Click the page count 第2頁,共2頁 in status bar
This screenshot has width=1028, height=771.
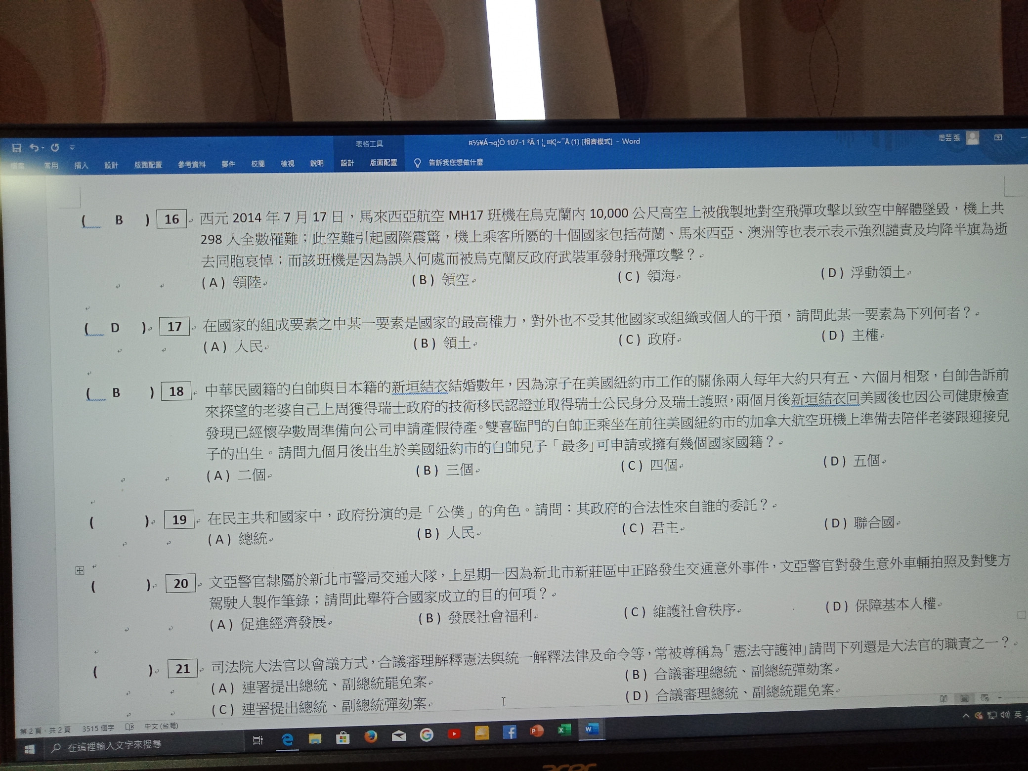click(45, 730)
